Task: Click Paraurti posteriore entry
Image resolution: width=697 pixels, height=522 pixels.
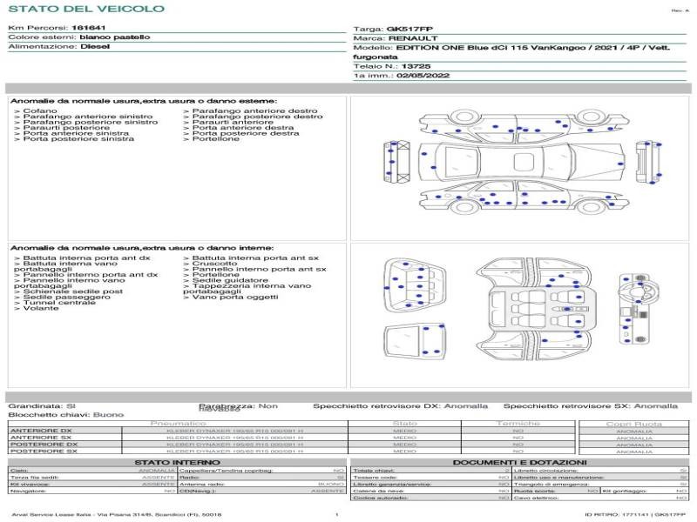Action: click(62, 127)
